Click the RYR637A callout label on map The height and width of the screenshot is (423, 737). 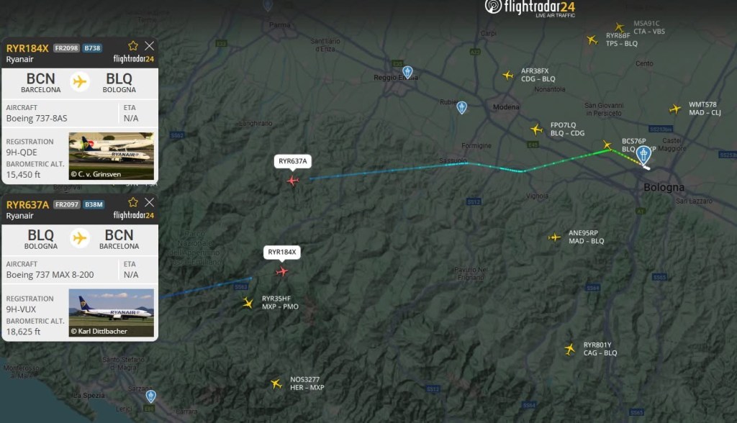click(x=293, y=161)
